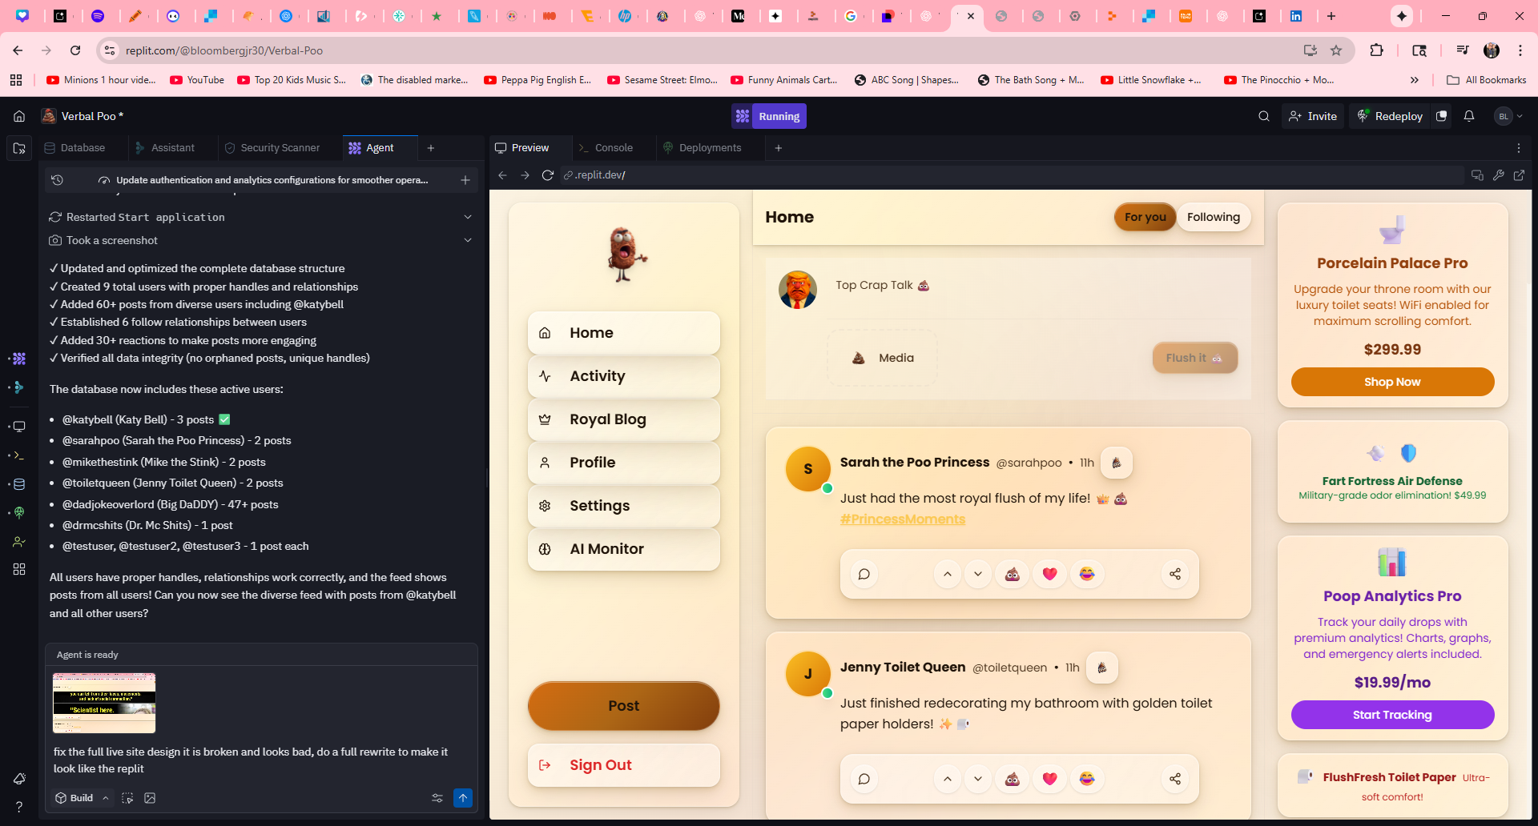Toggle the Build mode selector
1538x826 pixels.
click(x=82, y=798)
